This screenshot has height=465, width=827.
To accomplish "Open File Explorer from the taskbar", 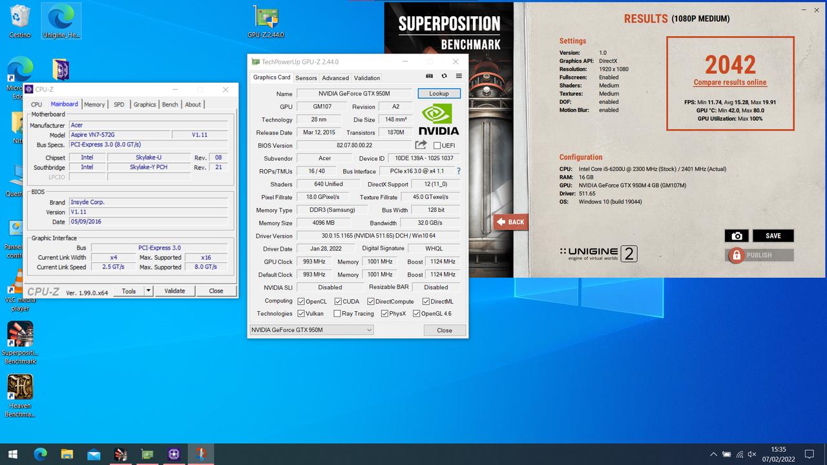I will (x=67, y=454).
